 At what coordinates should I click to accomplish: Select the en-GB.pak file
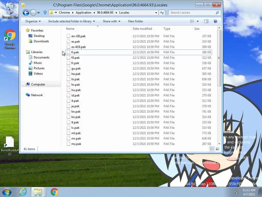click(x=139, y=36)
